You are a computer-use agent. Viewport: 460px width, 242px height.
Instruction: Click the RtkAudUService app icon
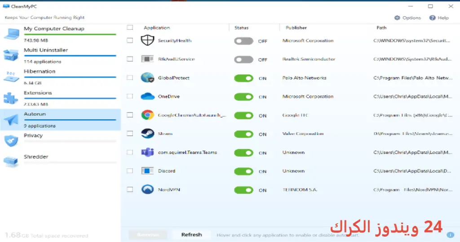pos(147,59)
